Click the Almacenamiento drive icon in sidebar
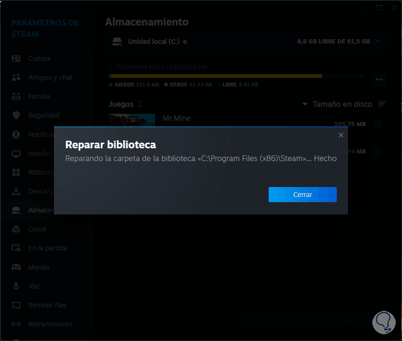The image size is (402, 341). pos(16,211)
